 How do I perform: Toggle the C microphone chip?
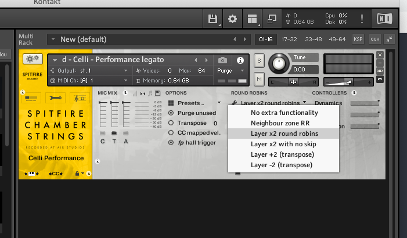coord(103,134)
